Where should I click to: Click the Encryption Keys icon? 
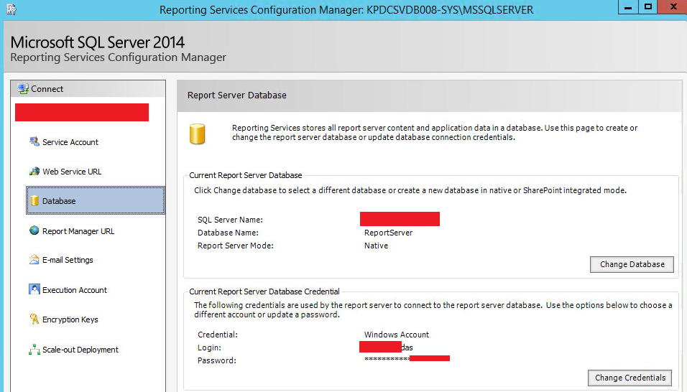(x=34, y=319)
